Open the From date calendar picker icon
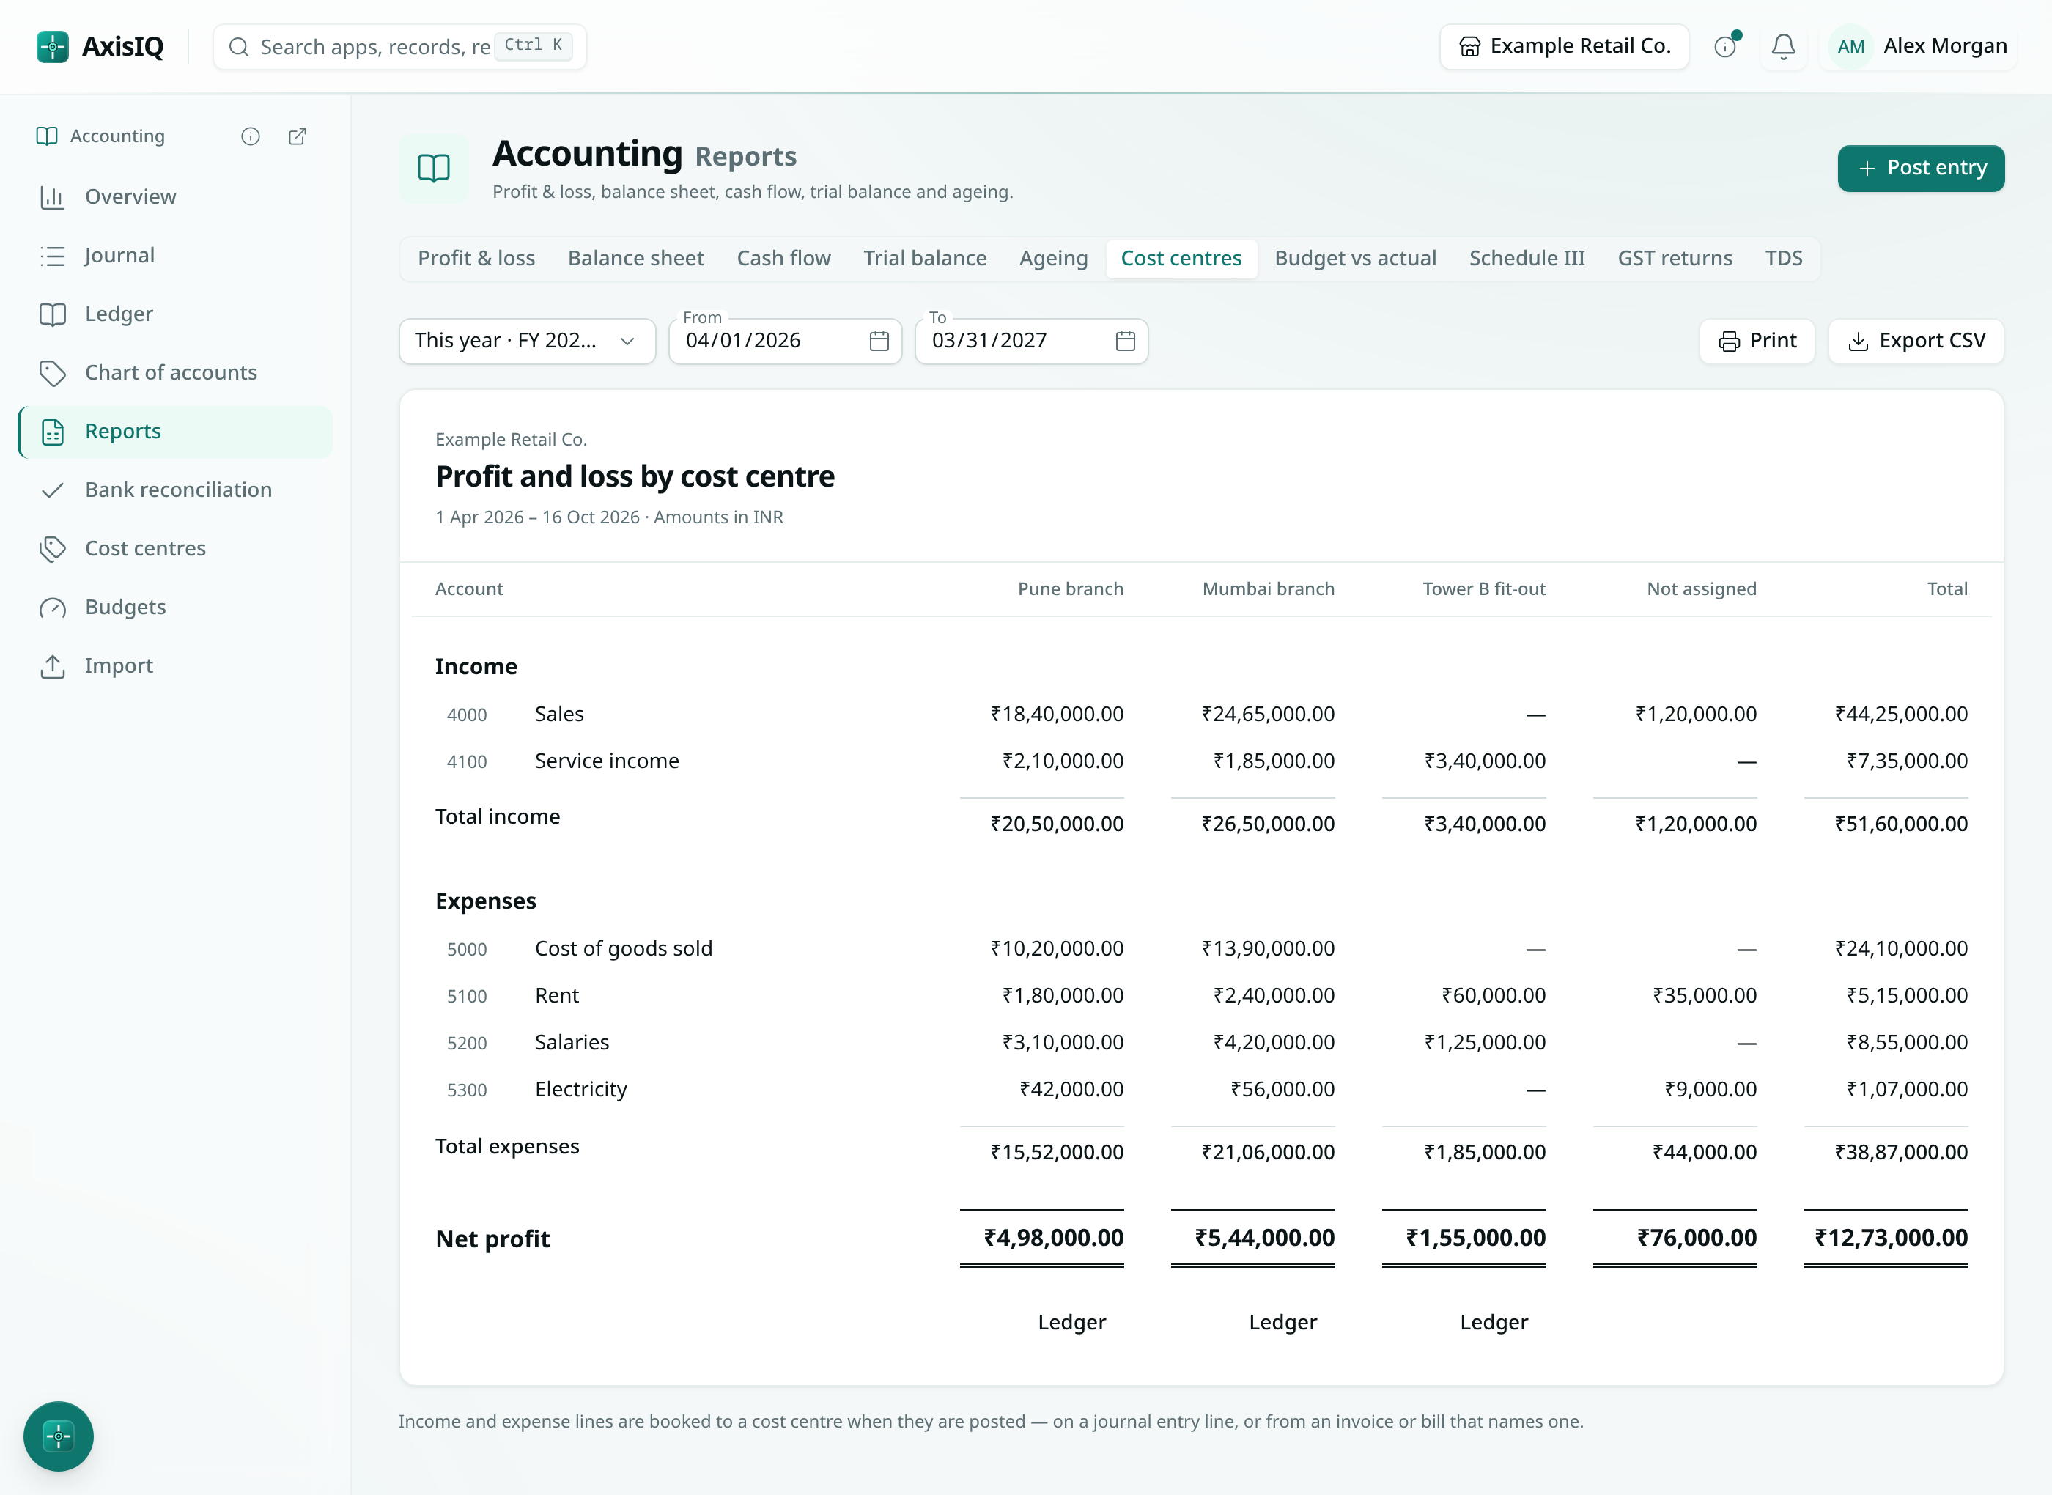This screenshot has height=1495, width=2052. 879,342
